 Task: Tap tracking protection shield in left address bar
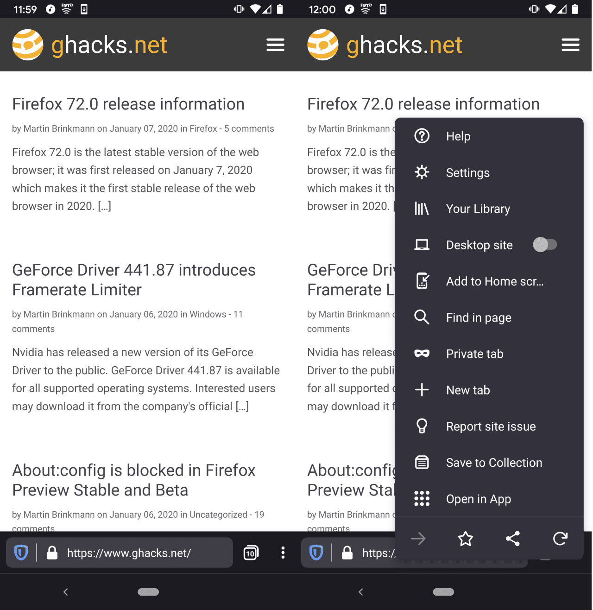[21, 553]
